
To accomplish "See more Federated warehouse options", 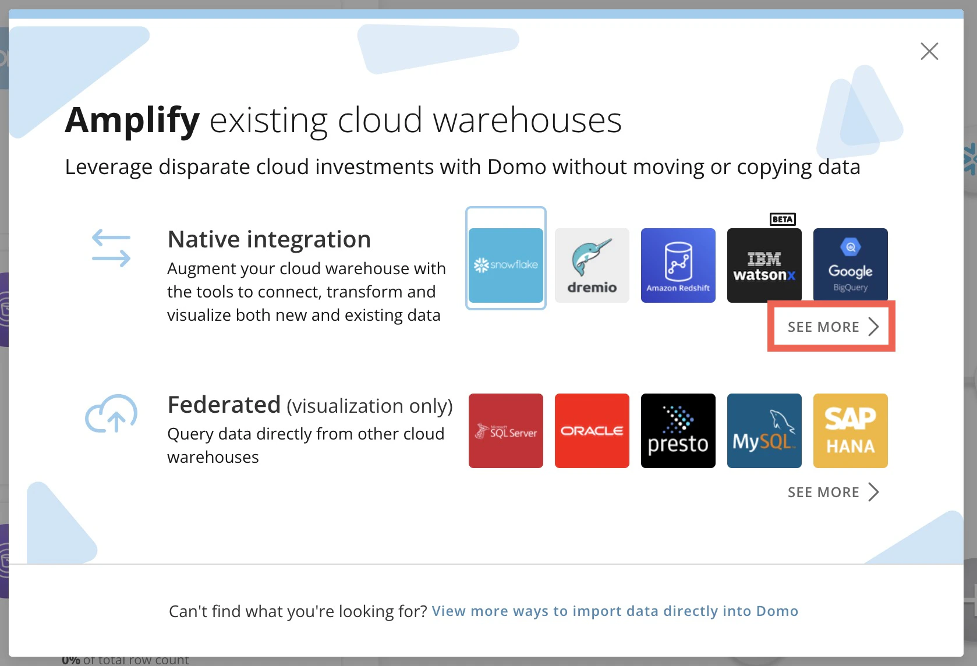I will (833, 492).
